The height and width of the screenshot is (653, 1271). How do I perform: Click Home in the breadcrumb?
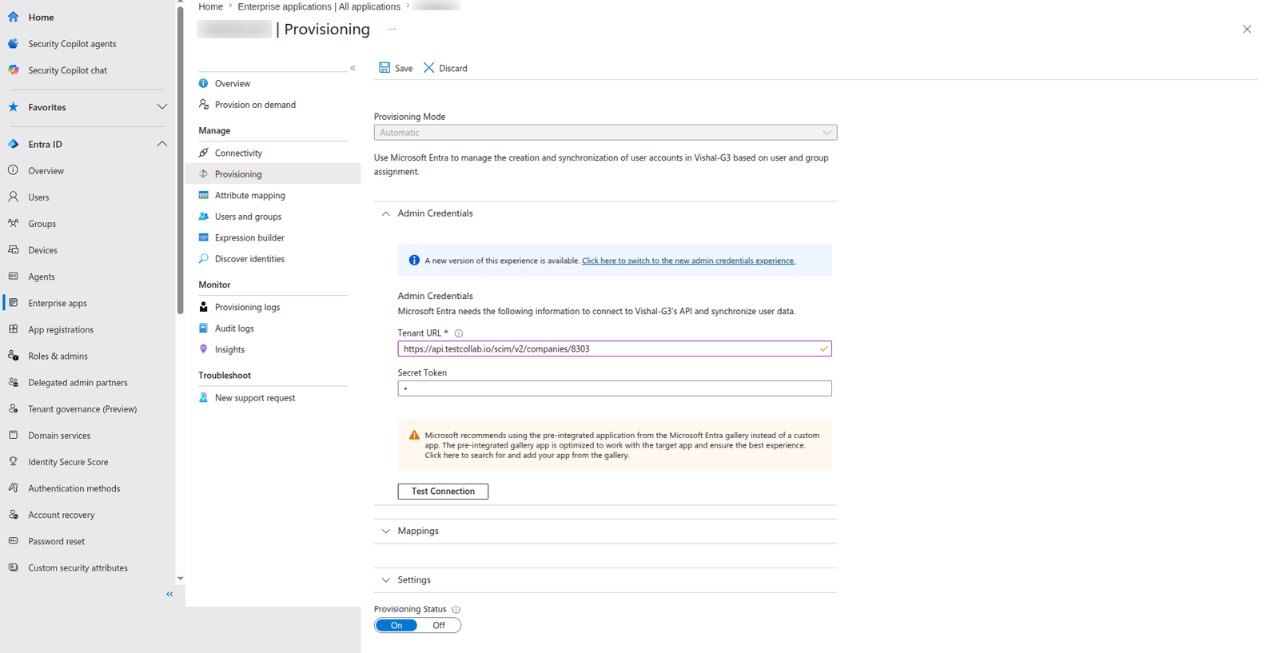click(211, 6)
